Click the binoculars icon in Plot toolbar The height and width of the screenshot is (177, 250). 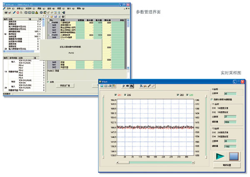pyautogui.click(x=132, y=86)
